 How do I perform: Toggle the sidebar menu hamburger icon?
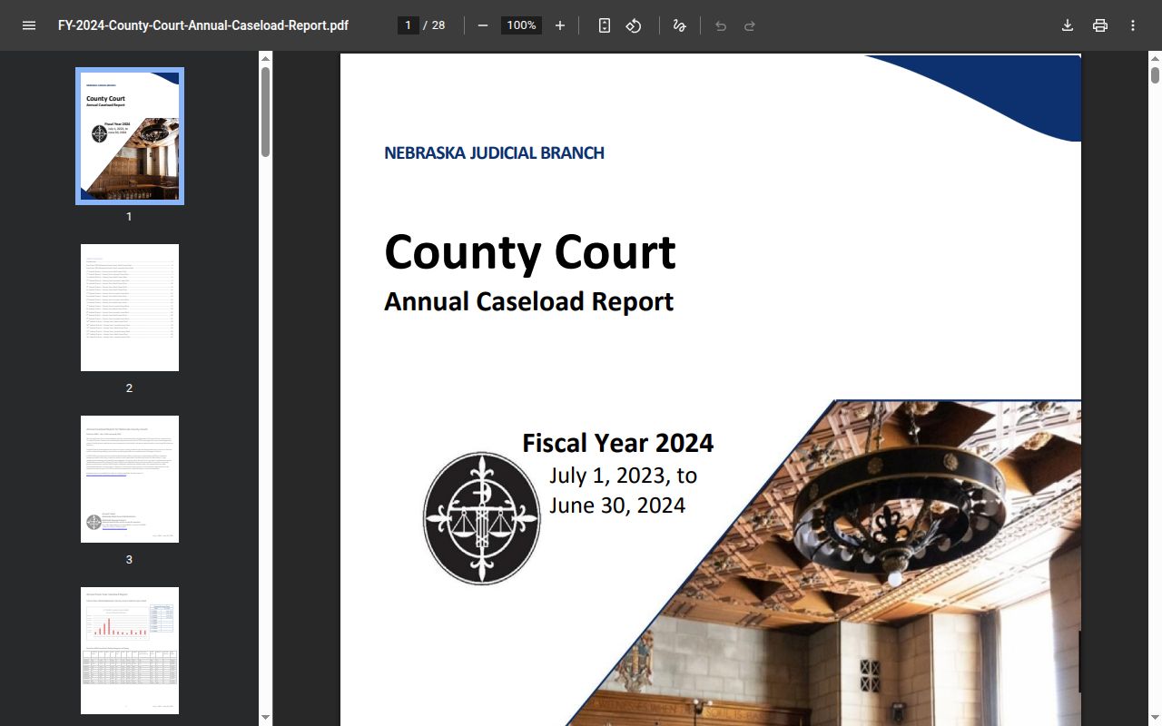[29, 25]
